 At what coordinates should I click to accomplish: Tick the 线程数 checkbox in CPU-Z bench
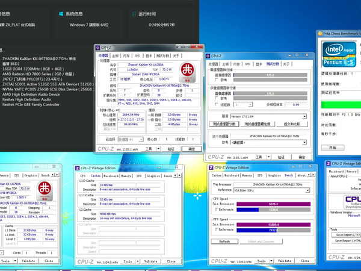tap(216, 105)
